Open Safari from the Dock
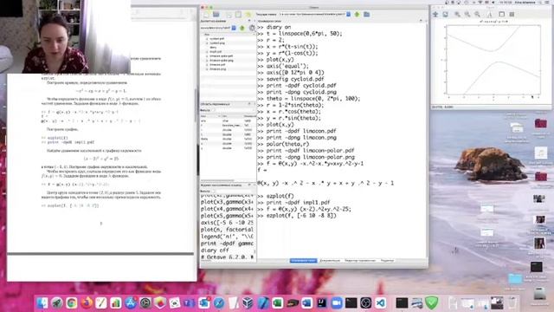 click(x=219, y=302)
